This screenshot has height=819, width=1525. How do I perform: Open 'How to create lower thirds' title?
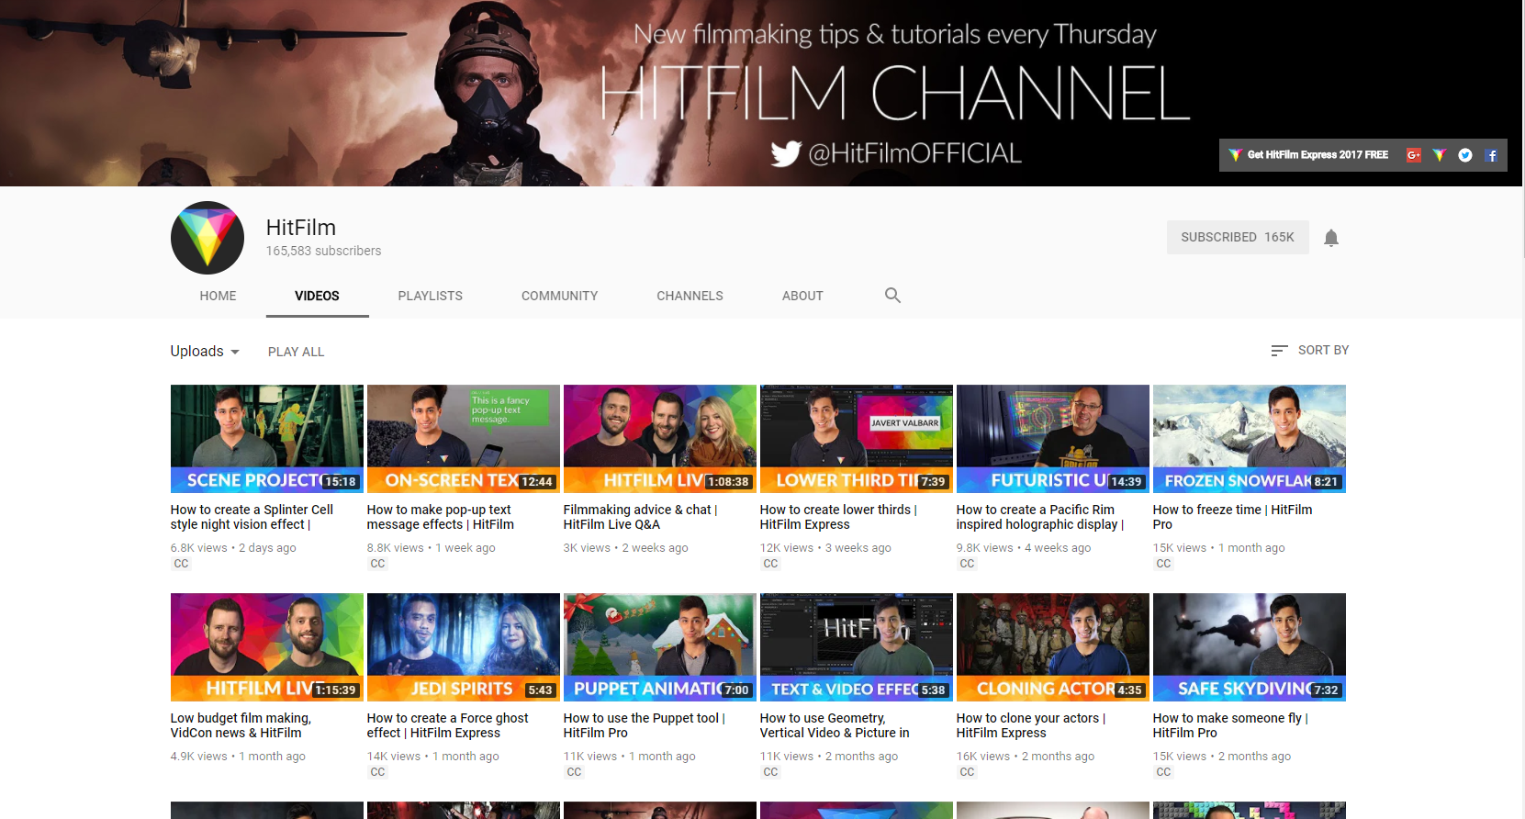(838, 517)
